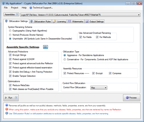Image resolution: width=144 pixels, height=122 pixels.
Task: Click the Technical Support help icon
Action: [x=31, y=8]
